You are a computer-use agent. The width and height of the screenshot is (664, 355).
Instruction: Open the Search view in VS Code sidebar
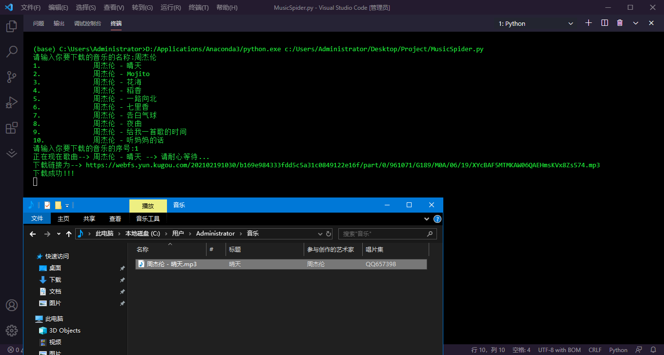pos(12,52)
